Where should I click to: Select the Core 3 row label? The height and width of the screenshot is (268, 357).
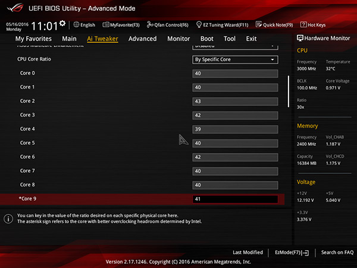coord(27,115)
